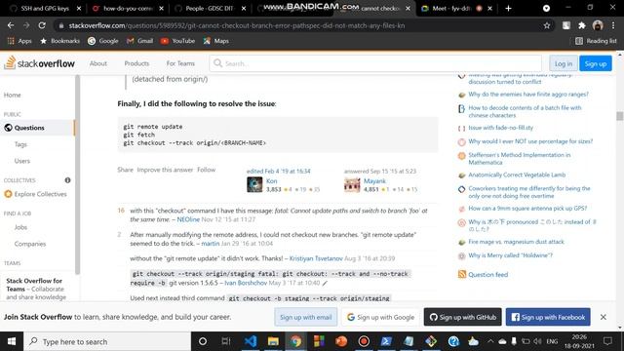The width and height of the screenshot is (624, 351).
Task: Open Mayank's user profile
Action: click(x=374, y=181)
